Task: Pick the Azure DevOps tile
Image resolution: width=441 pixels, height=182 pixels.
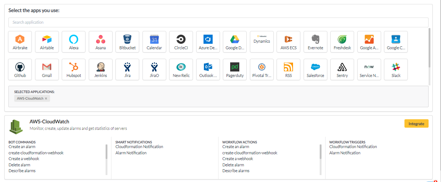Action: point(208,42)
